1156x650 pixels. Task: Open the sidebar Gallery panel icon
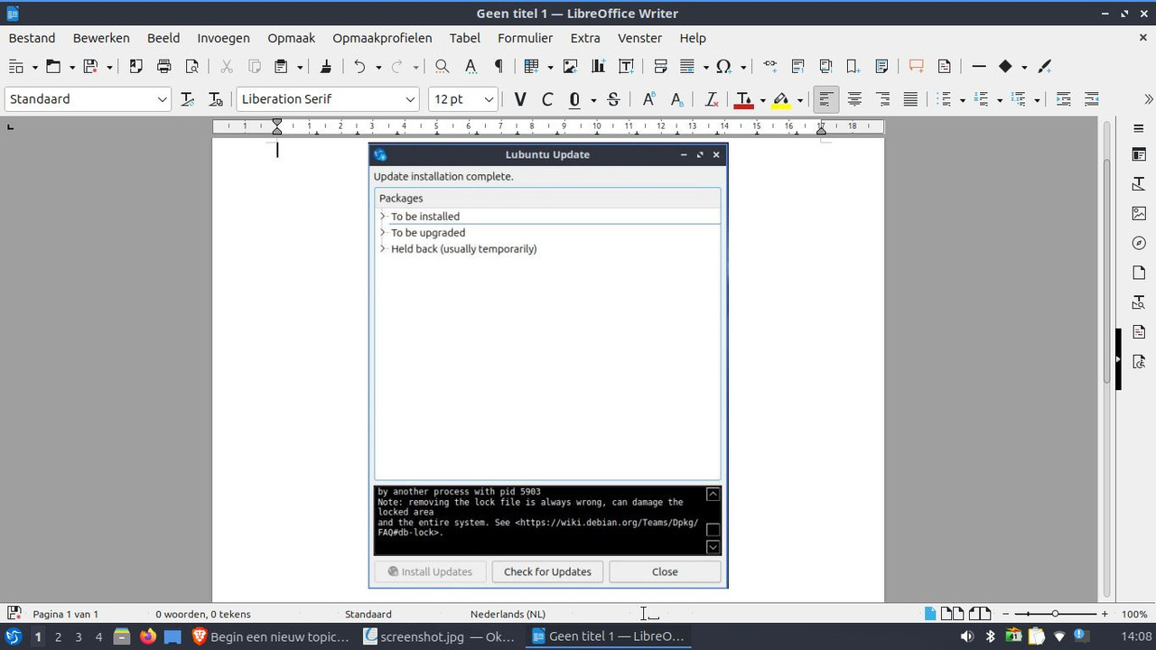(1139, 214)
